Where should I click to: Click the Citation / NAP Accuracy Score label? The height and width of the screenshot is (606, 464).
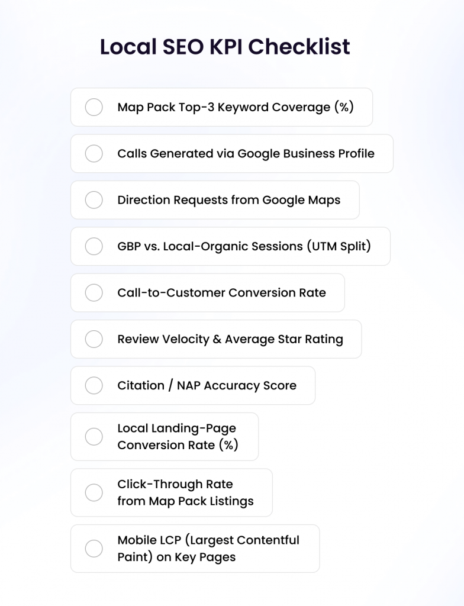pos(207,385)
